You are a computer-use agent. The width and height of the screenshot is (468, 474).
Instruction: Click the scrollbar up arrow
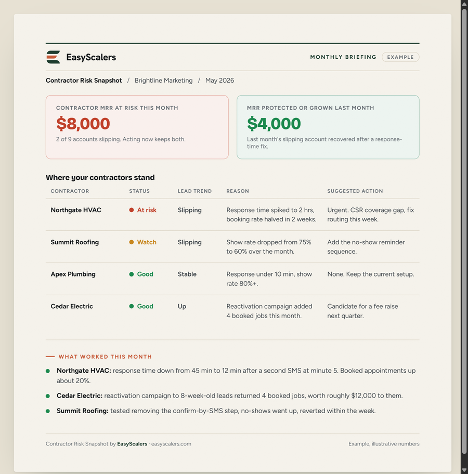coord(464,4)
